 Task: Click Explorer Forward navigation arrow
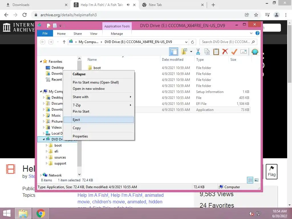click(51, 42)
